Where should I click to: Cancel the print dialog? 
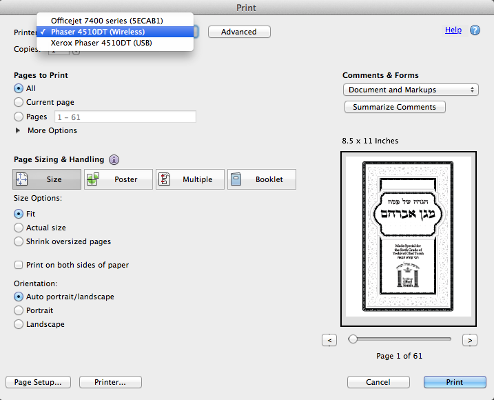pyautogui.click(x=378, y=382)
